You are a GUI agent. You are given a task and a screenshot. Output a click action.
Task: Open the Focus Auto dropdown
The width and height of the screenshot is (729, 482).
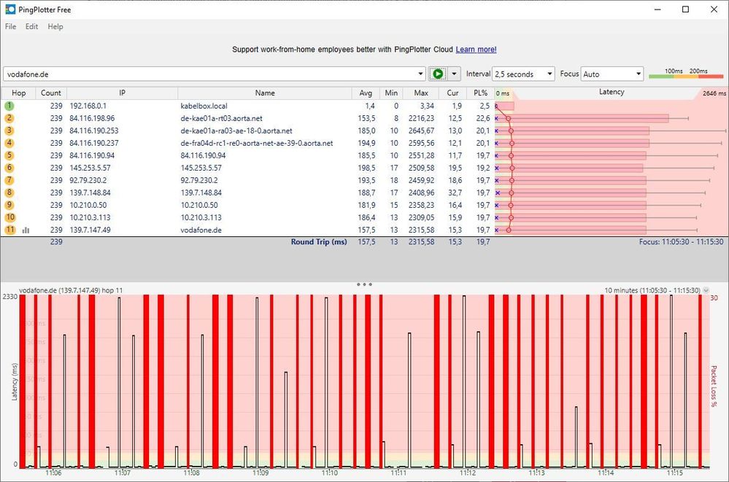(x=612, y=74)
